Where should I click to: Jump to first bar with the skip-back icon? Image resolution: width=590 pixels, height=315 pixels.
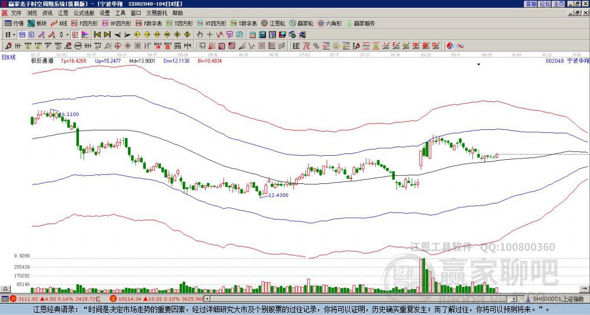pyautogui.click(x=97, y=34)
